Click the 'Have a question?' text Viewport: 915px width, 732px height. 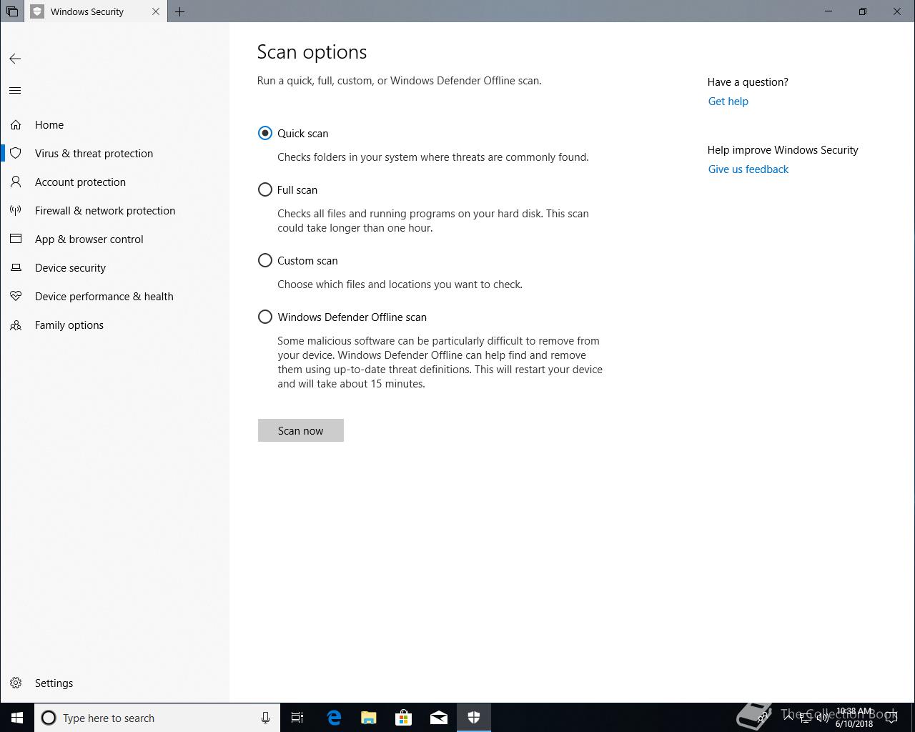coord(748,81)
